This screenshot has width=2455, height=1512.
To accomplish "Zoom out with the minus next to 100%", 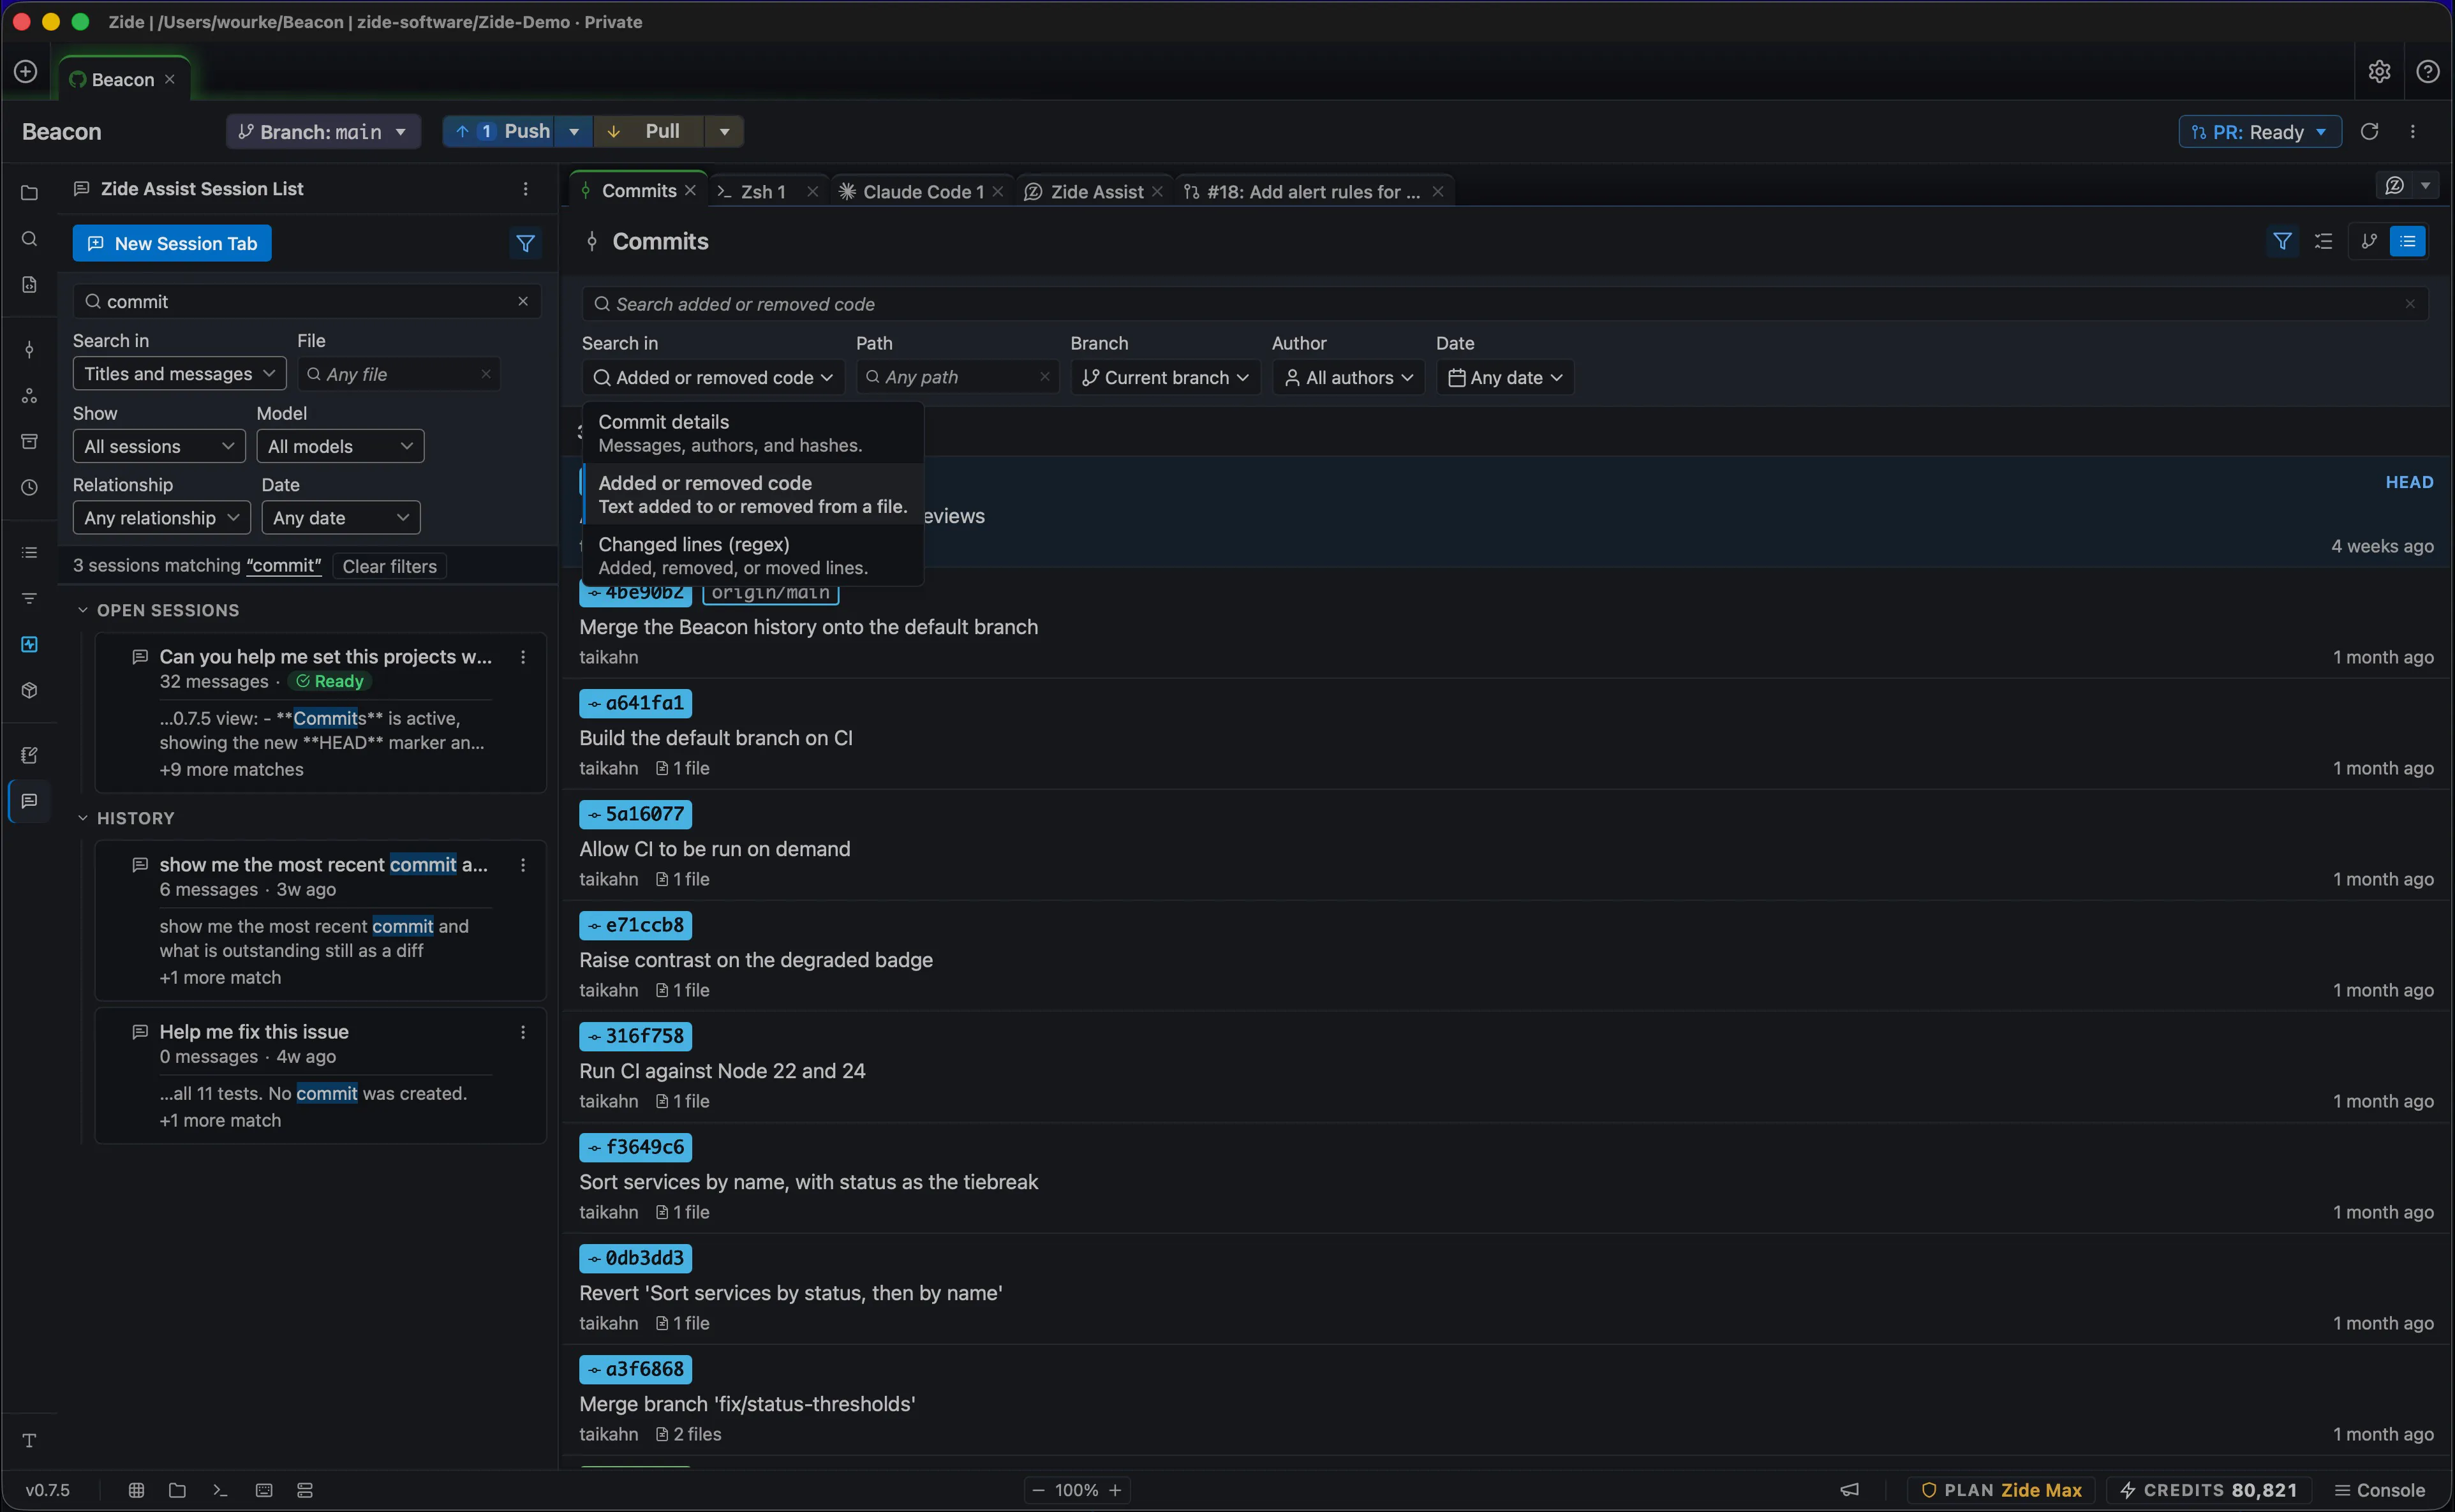I will 1038,1490.
